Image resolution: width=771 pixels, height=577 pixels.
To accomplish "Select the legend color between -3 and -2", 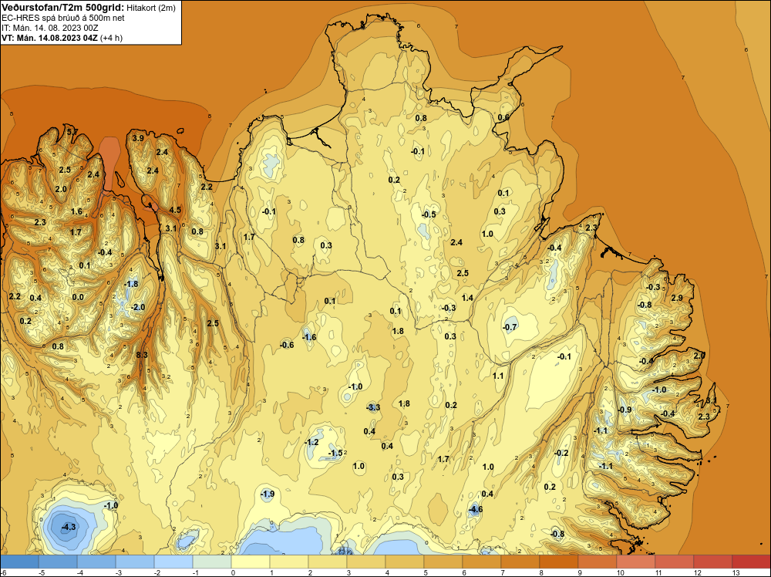I will pyautogui.click(x=135, y=562).
